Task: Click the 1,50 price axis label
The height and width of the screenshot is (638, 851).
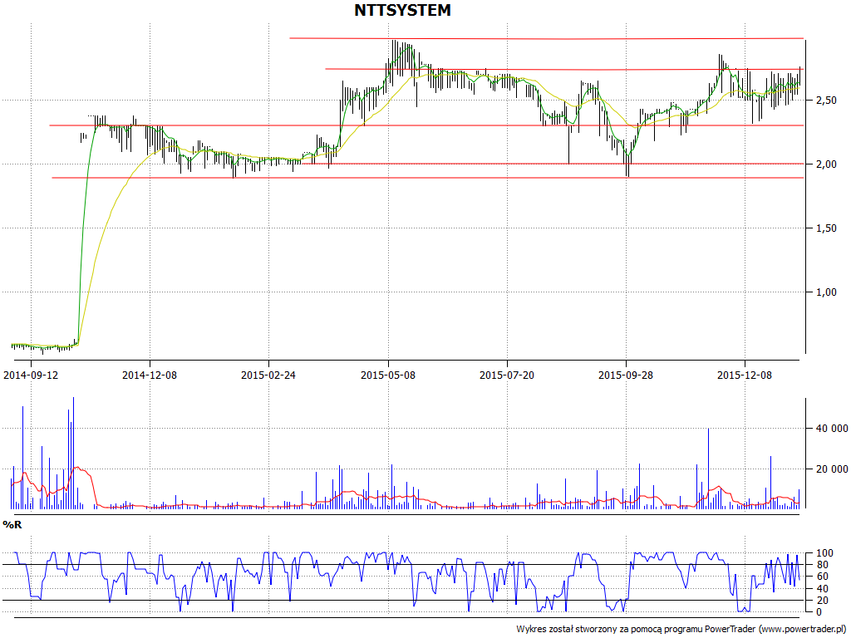Action: pyautogui.click(x=825, y=228)
